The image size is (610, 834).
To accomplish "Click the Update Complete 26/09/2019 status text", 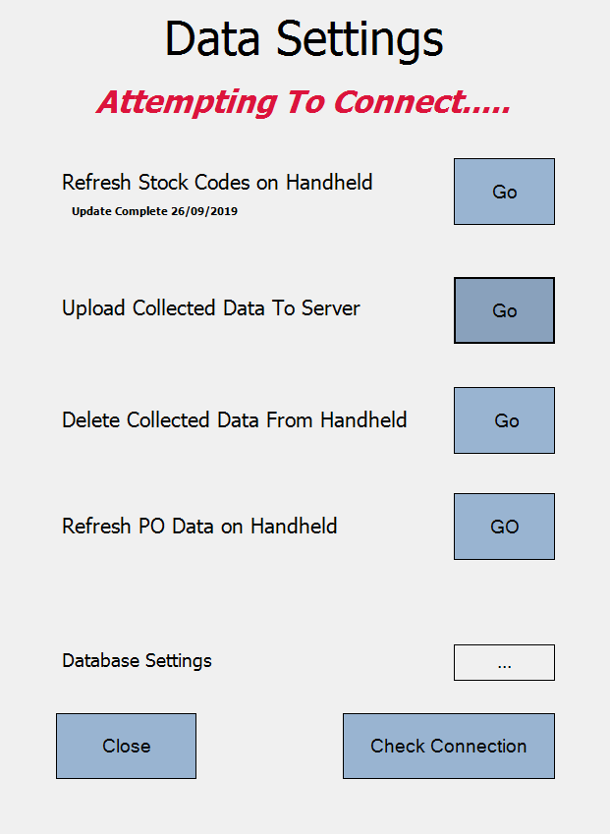I will (154, 211).
